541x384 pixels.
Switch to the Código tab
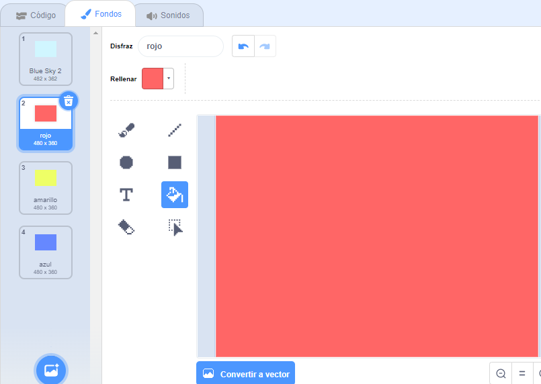[36, 15]
